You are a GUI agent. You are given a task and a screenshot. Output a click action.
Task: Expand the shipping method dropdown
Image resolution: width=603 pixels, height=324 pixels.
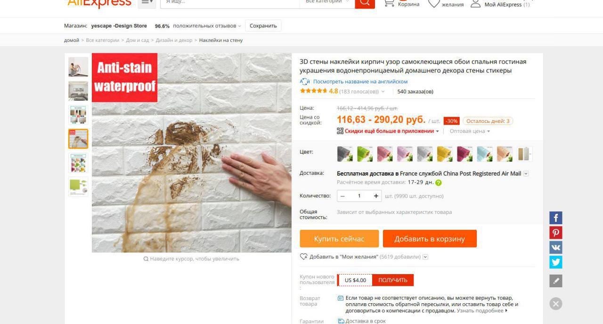[526, 174]
